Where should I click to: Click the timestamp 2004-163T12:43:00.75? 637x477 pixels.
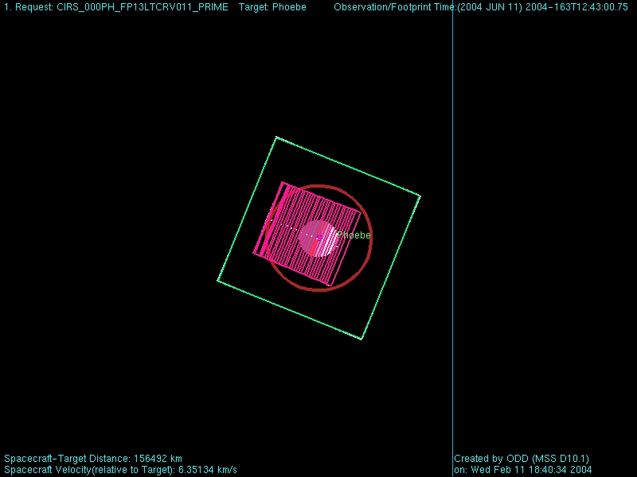coord(576,7)
